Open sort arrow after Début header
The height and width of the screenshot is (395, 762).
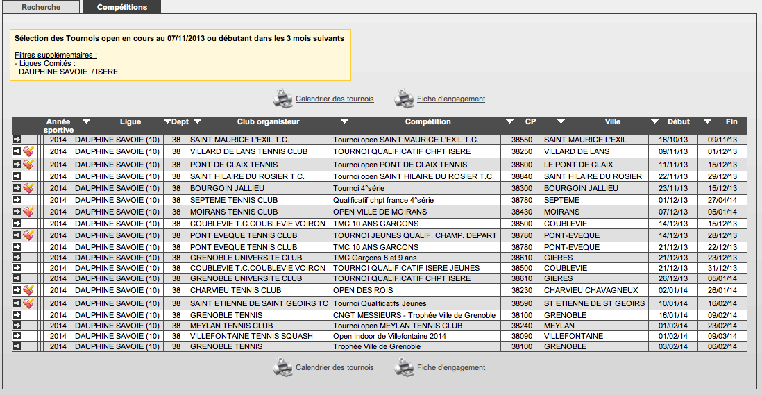708,121
